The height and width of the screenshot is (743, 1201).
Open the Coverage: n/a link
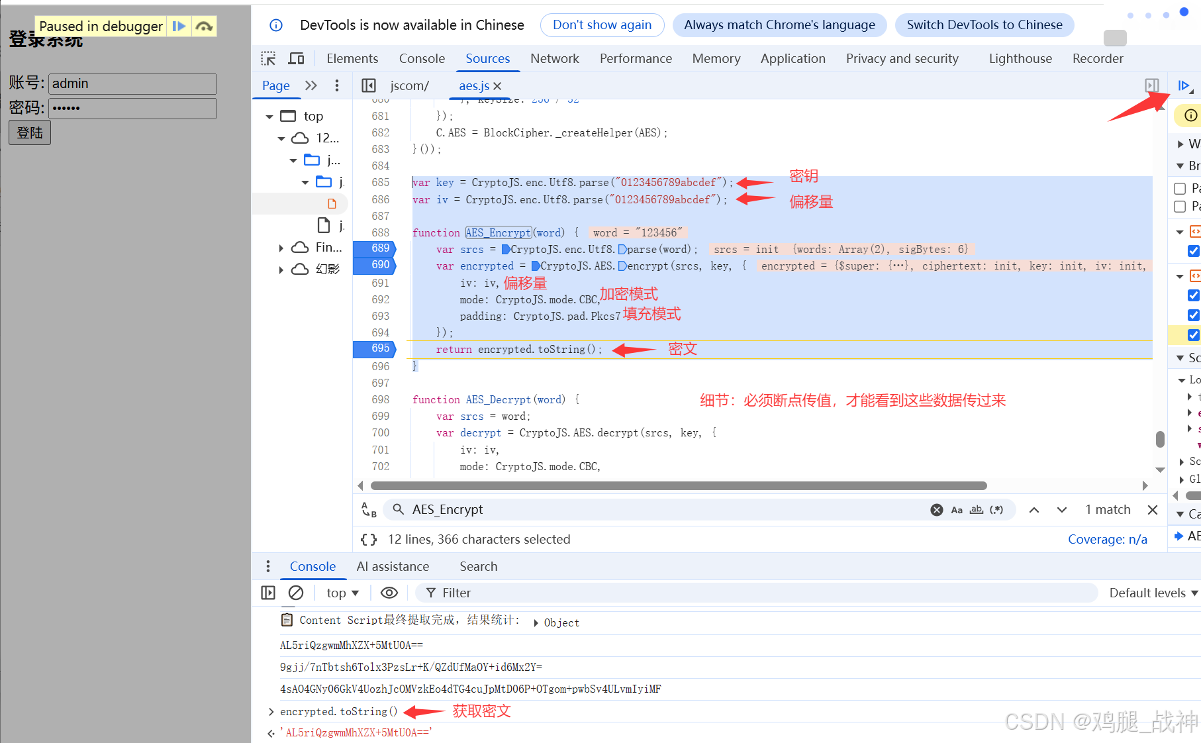pyautogui.click(x=1107, y=539)
